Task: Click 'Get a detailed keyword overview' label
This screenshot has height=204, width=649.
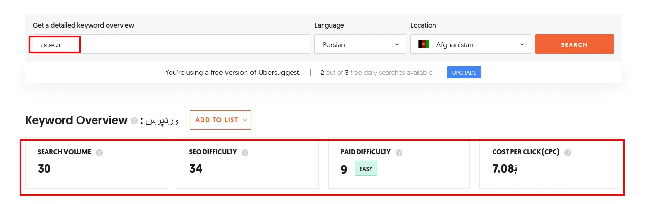Action: tap(83, 25)
